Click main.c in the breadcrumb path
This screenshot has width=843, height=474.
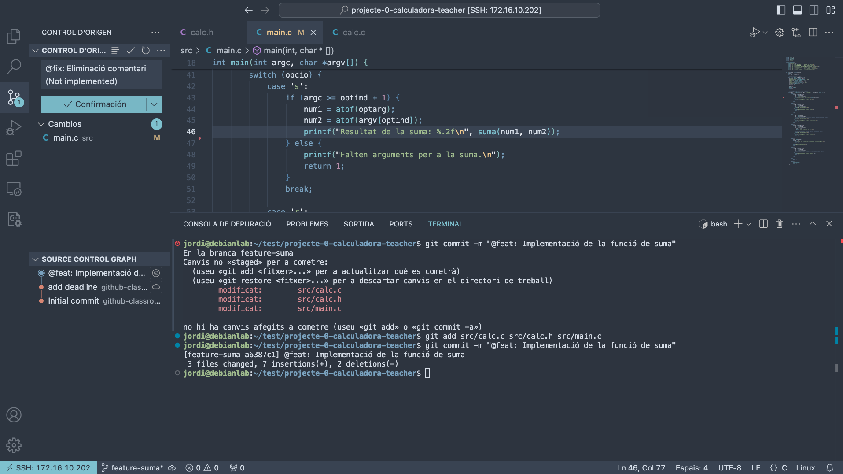coord(229,50)
